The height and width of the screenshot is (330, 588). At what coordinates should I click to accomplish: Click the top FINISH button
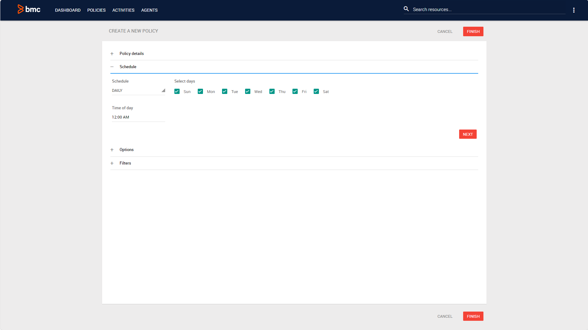click(x=473, y=31)
